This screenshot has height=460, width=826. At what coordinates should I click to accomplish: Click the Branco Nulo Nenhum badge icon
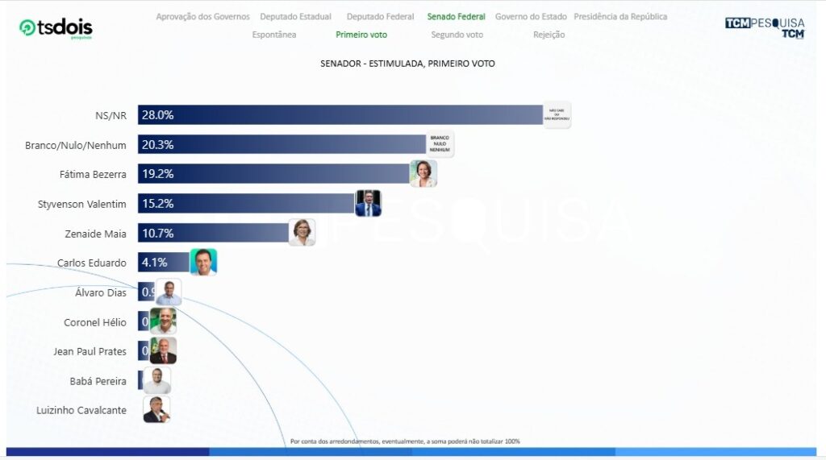(440, 144)
